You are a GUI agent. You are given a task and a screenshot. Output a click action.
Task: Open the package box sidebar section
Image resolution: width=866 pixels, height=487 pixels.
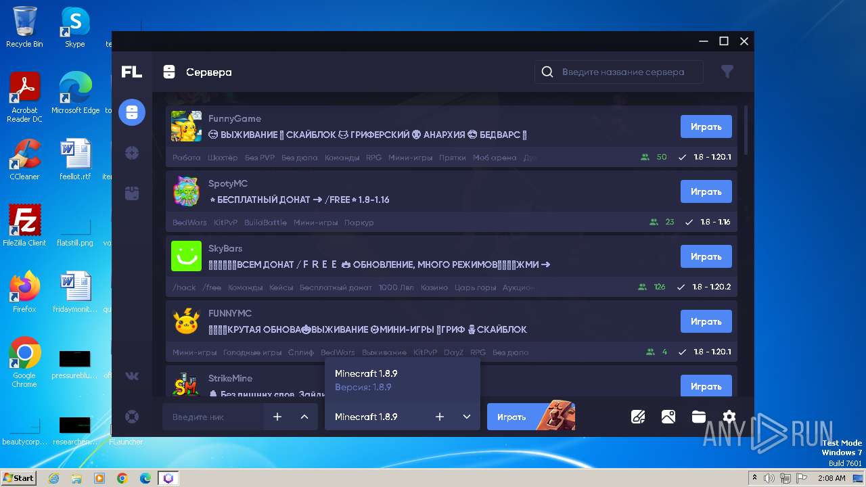coord(132,194)
